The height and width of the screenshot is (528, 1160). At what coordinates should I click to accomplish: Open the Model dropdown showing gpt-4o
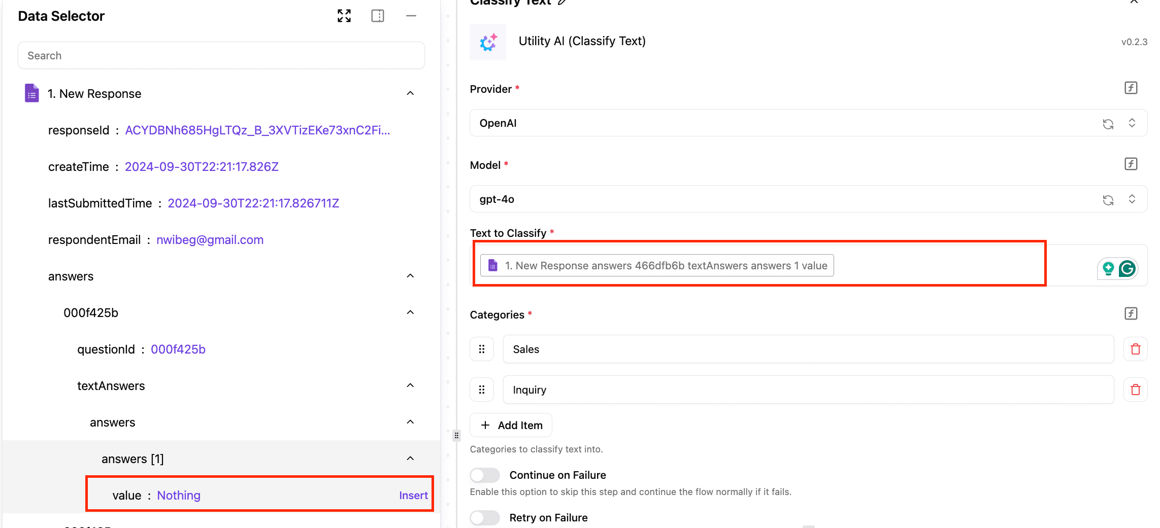coord(782,199)
